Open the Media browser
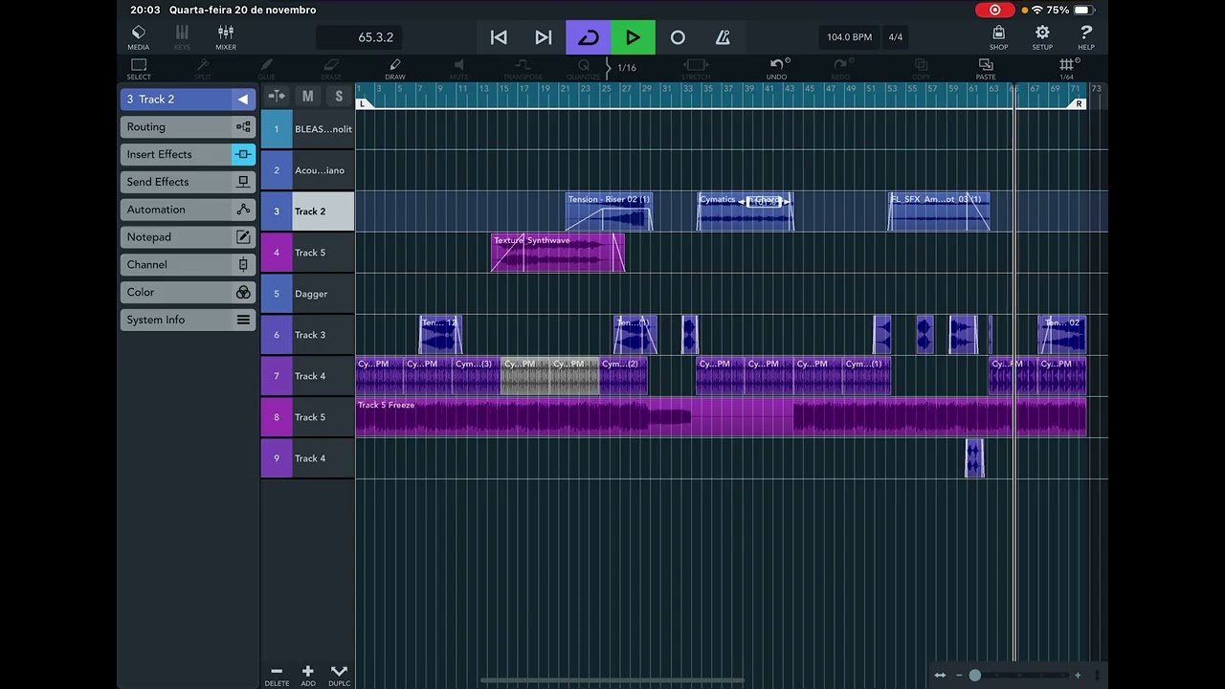 click(x=139, y=37)
